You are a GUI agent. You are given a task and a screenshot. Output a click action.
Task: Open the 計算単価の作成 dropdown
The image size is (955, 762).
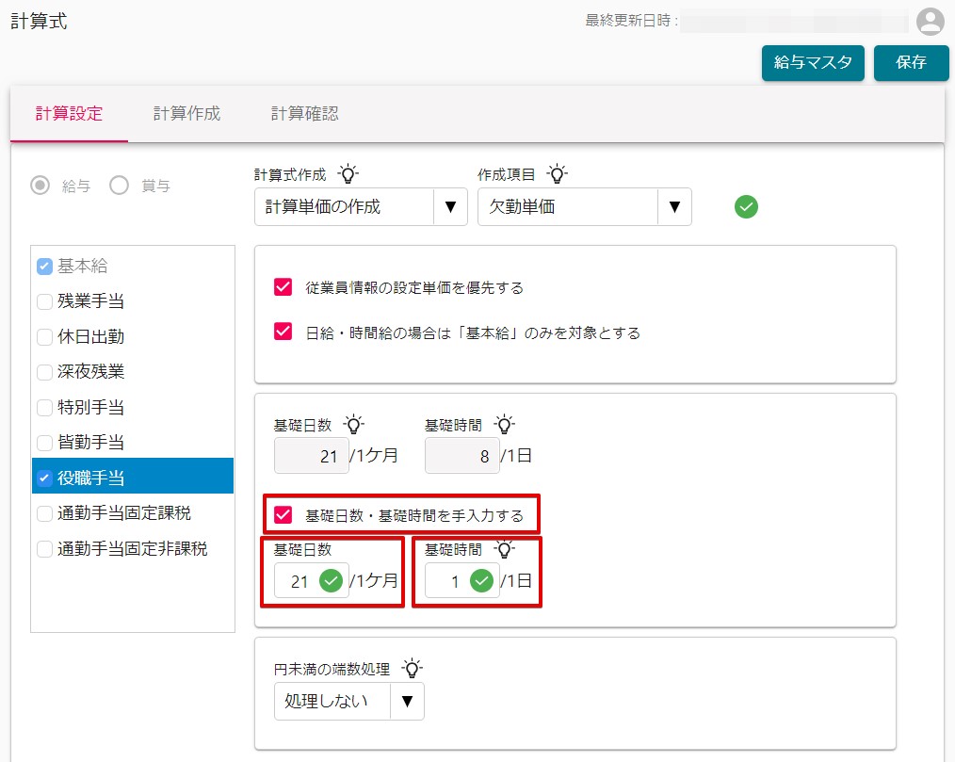point(361,207)
